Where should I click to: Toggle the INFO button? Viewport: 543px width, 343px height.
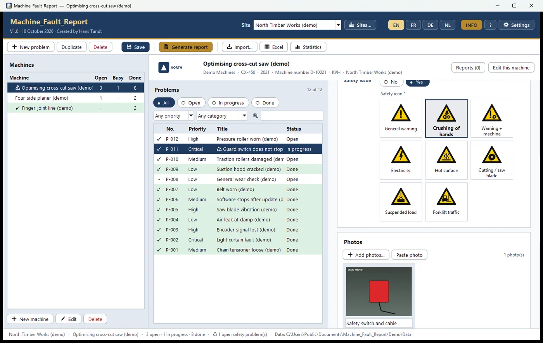[x=472, y=25]
